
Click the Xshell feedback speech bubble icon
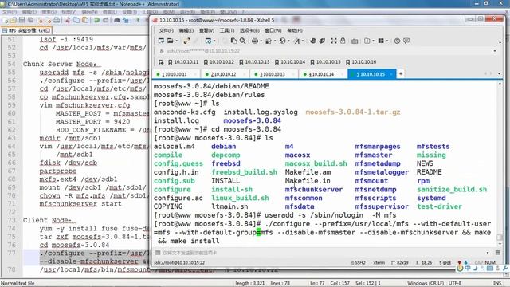(406, 41)
